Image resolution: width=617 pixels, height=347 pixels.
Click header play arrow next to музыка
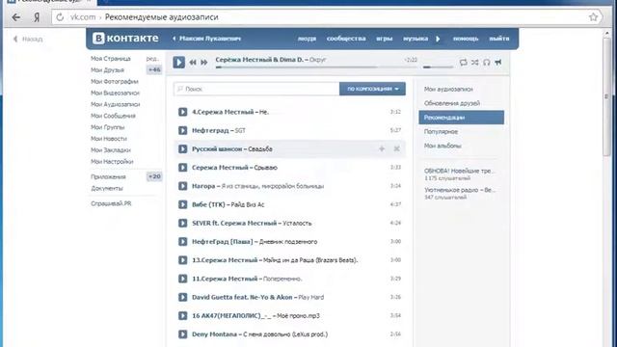(x=438, y=39)
